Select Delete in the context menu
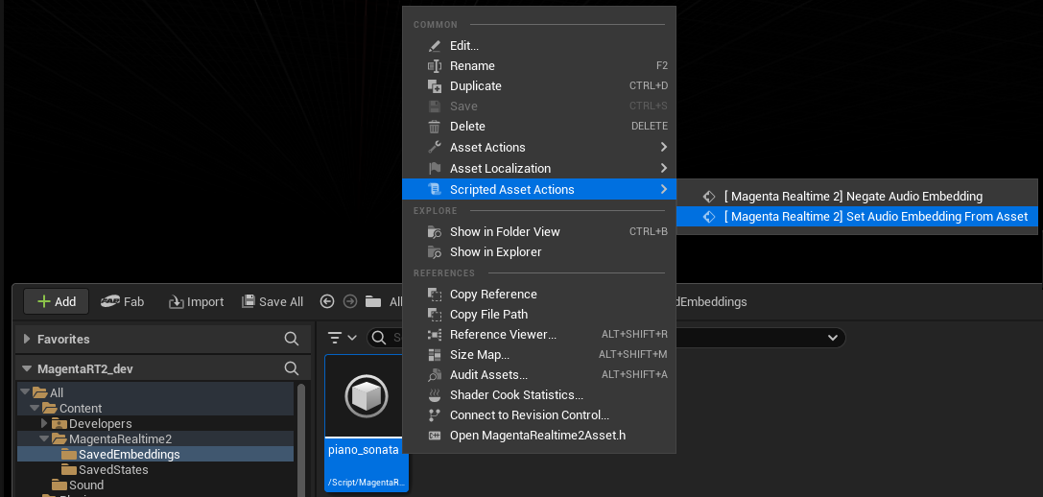The width and height of the screenshot is (1043, 497). (x=539, y=127)
